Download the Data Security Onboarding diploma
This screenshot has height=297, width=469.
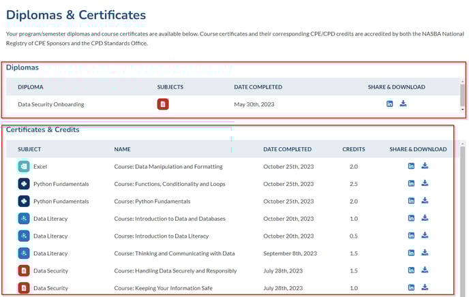[403, 104]
